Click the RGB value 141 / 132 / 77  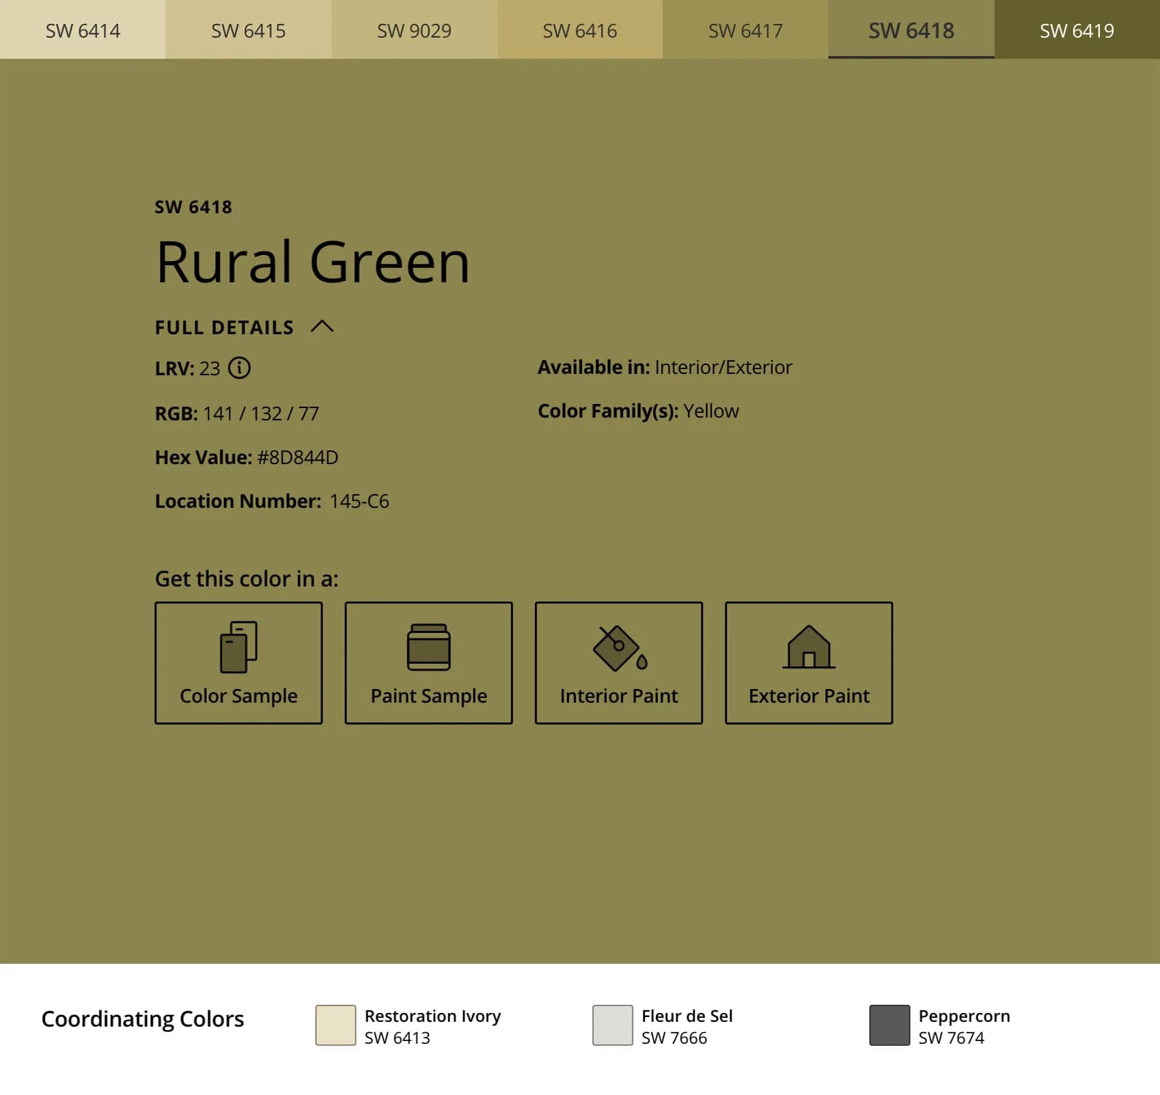point(261,414)
